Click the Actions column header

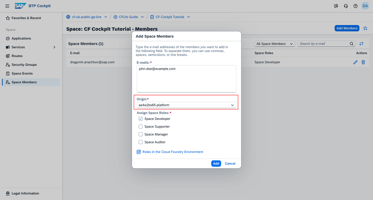coord(362,53)
